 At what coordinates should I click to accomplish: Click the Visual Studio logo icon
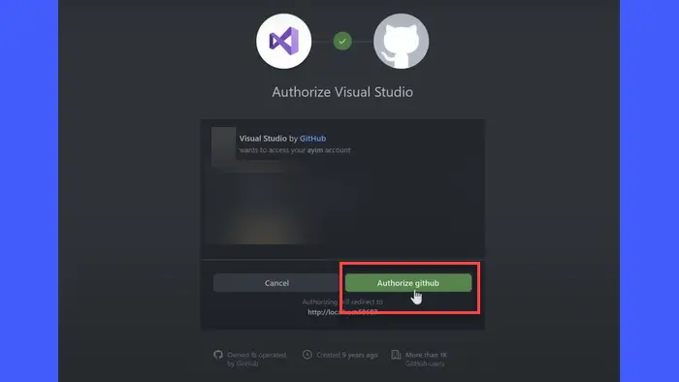coord(283,41)
